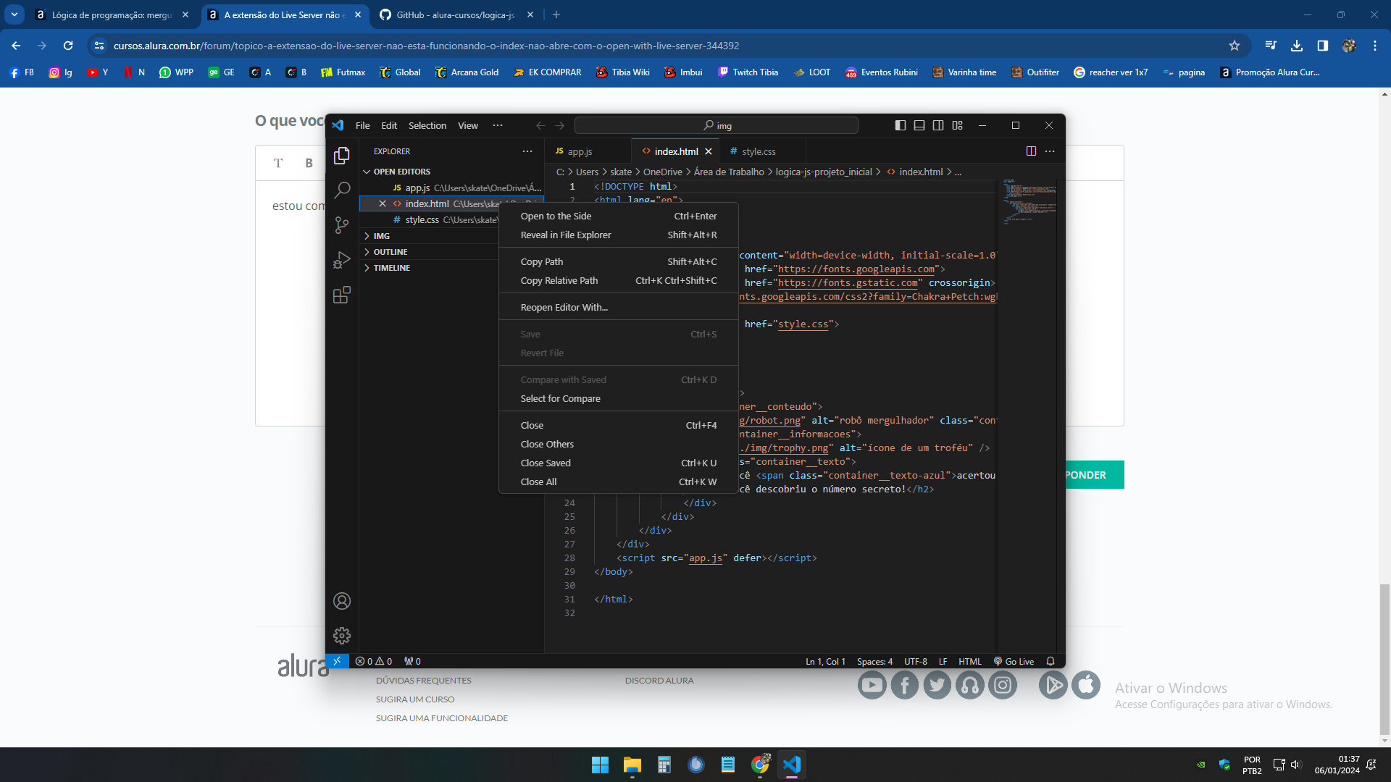
Task: Open Chrome downloads icon
Action: (x=1297, y=46)
